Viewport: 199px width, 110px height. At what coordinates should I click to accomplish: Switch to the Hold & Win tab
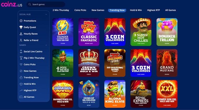[136, 10]
